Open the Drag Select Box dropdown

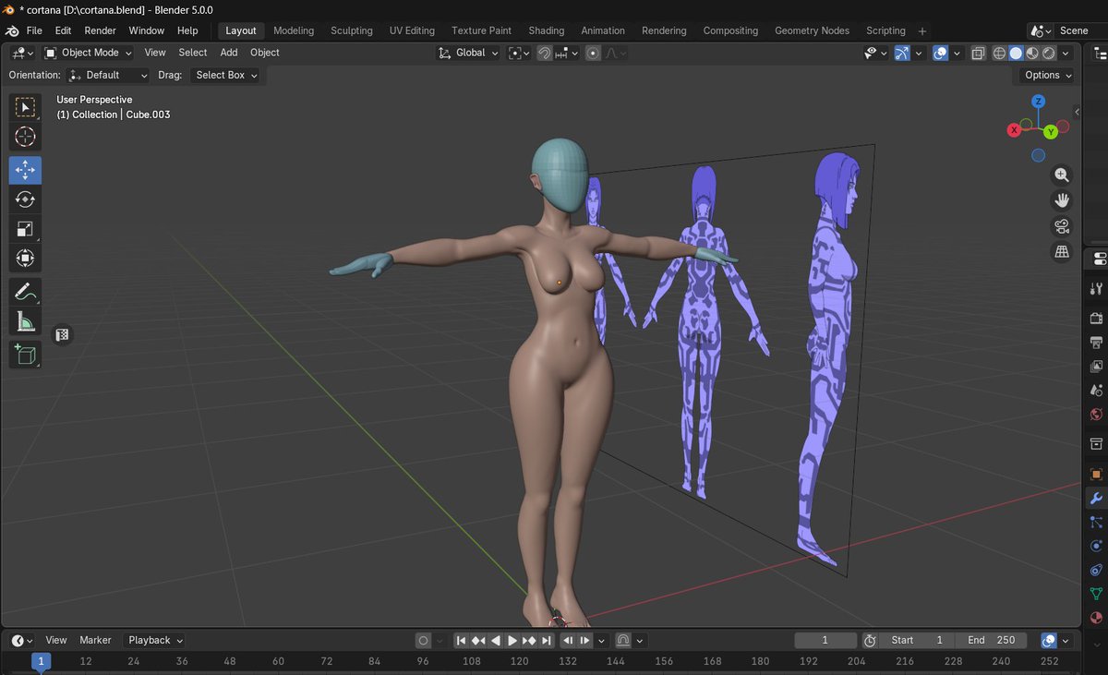tap(226, 75)
